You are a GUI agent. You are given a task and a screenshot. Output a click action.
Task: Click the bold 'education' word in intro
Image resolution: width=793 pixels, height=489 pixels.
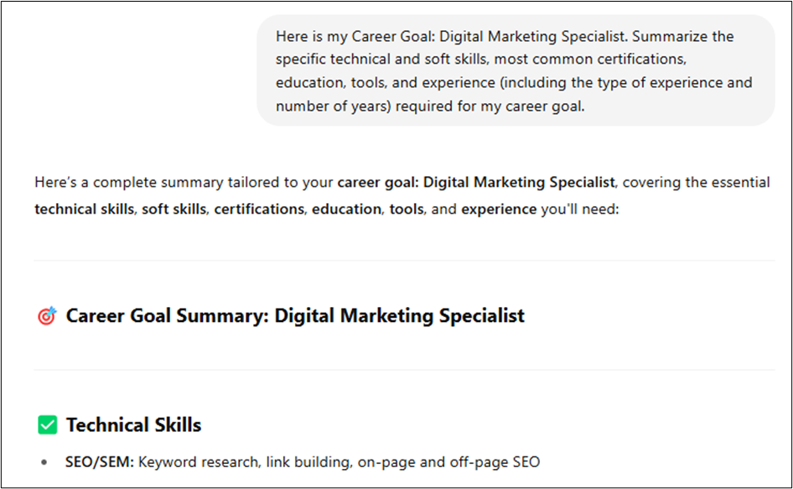coord(346,209)
